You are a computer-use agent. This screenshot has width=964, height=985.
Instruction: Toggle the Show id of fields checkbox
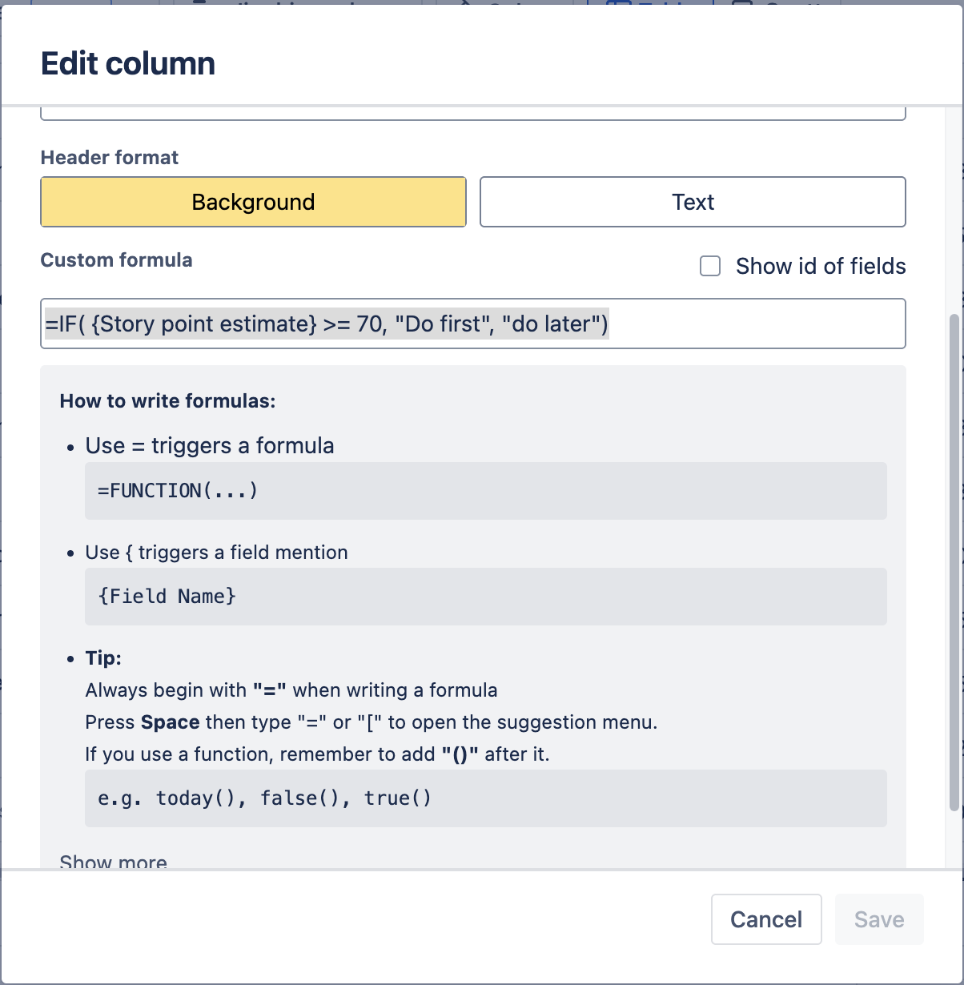coord(710,266)
